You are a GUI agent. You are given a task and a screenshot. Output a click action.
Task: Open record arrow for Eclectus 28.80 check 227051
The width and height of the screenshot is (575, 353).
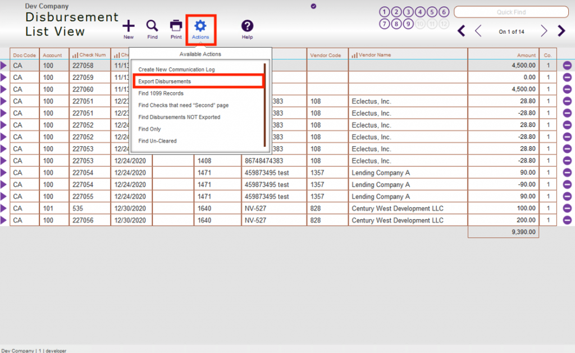click(x=4, y=101)
